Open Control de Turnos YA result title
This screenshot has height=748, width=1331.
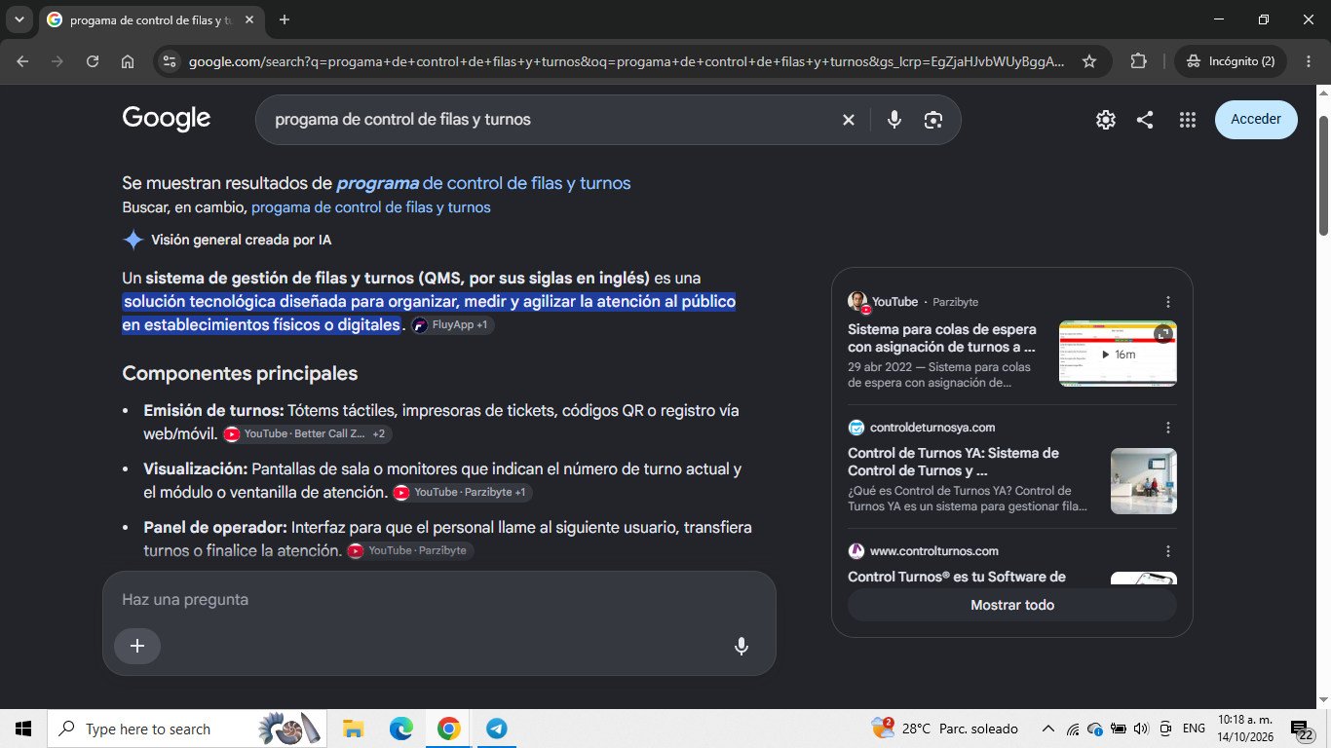coord(953,462)
